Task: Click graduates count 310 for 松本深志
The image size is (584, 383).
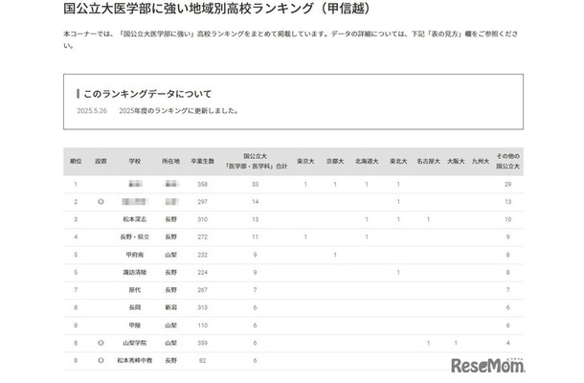Action: pyautogui.click(x=203, y=219)
